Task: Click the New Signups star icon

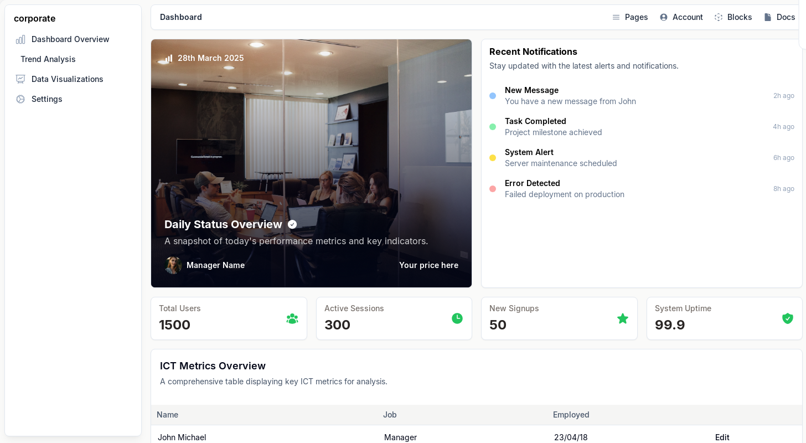Action: tap(623, 318)
